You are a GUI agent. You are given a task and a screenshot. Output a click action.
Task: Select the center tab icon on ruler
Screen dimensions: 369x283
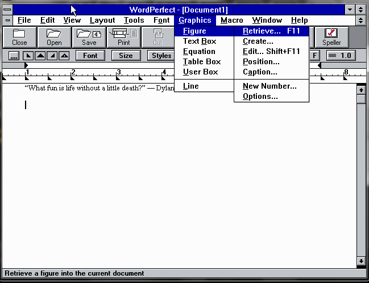point(40,56)
